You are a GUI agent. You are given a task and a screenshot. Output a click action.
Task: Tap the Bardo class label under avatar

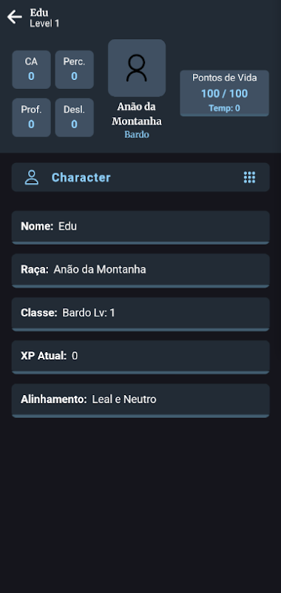pos(137,135)
